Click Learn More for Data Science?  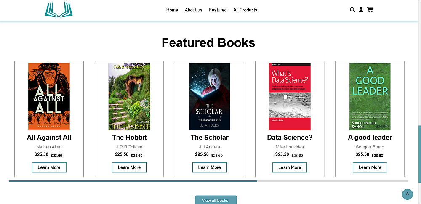pos(290,167)
